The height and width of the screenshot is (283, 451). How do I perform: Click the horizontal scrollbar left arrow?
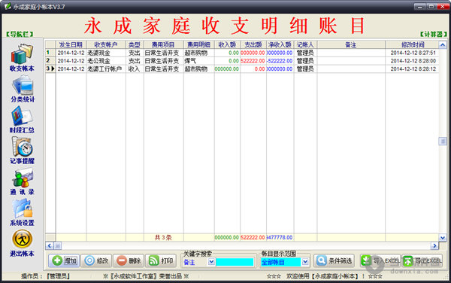click(50, 245)
